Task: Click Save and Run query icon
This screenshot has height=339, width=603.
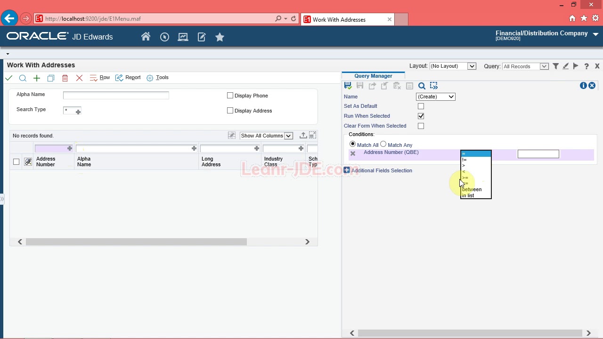Action: point(348,86)
